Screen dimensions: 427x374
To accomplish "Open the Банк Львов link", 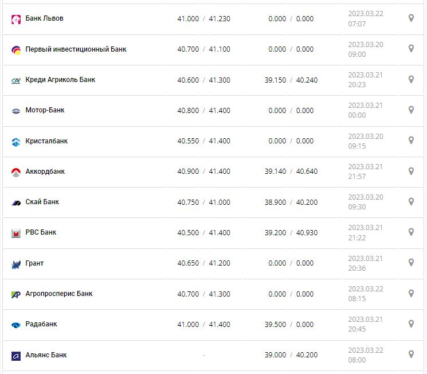I will tap(45, 18).
